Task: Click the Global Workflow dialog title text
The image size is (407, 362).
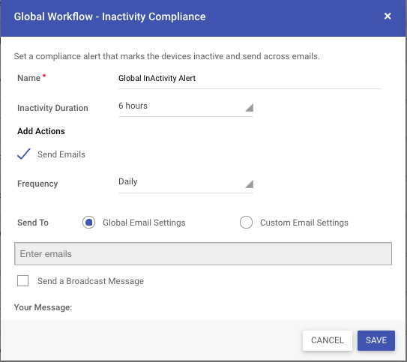Action: (x=109, y=16)
